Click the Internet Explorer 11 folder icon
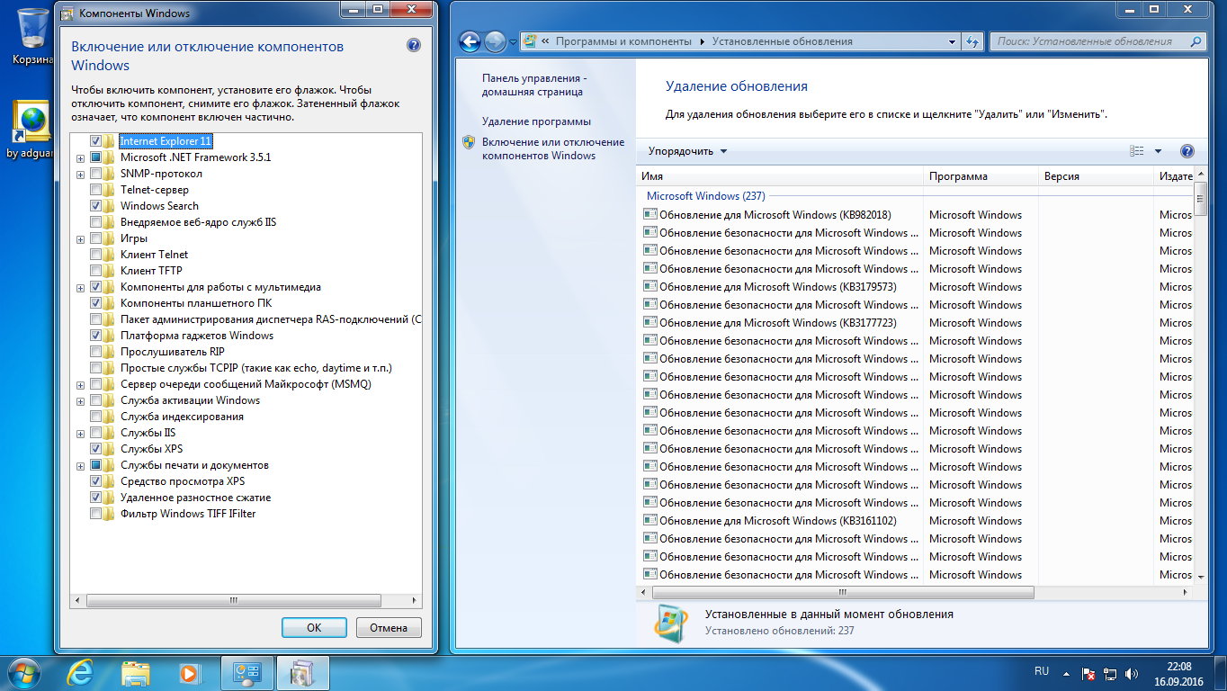This screenshot has height=691, width=1227. tap(109, 141)
